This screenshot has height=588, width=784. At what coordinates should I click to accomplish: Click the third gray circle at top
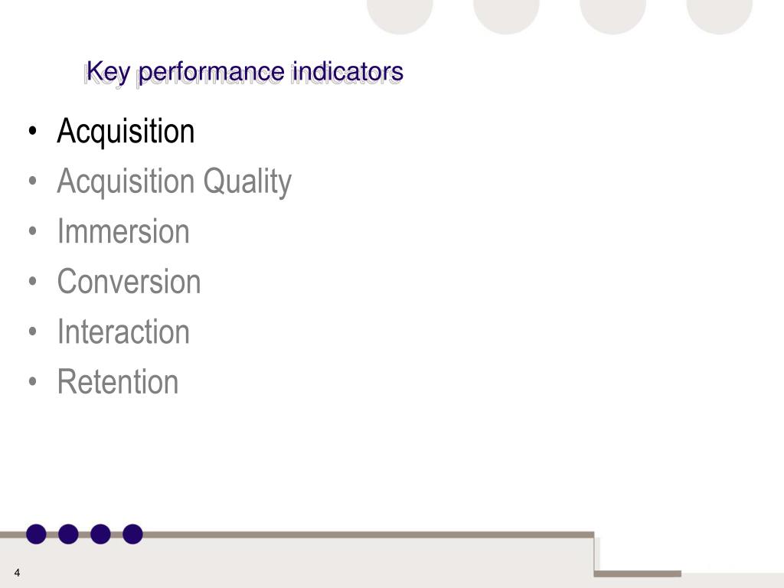pos(613,17)
